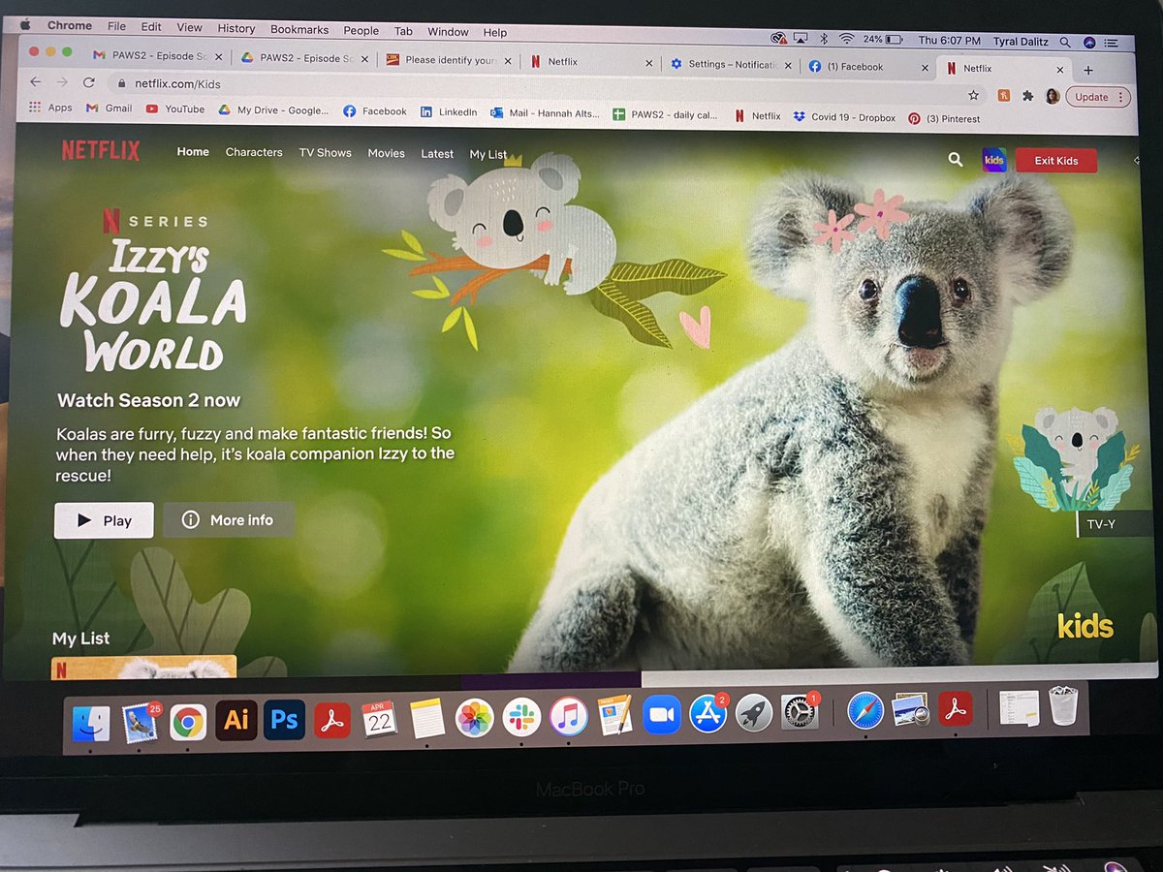This screenshot has width=1163, height=872.
Task: Go to the Netflix Home section
Action: point(193,151)
